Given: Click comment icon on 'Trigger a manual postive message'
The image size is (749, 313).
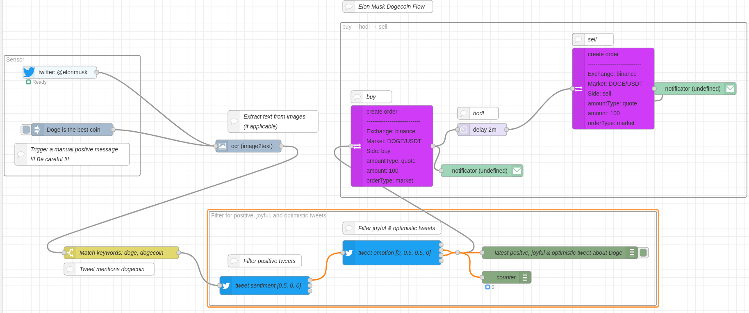Looking at the screenshot, I should tap(21, 154).
